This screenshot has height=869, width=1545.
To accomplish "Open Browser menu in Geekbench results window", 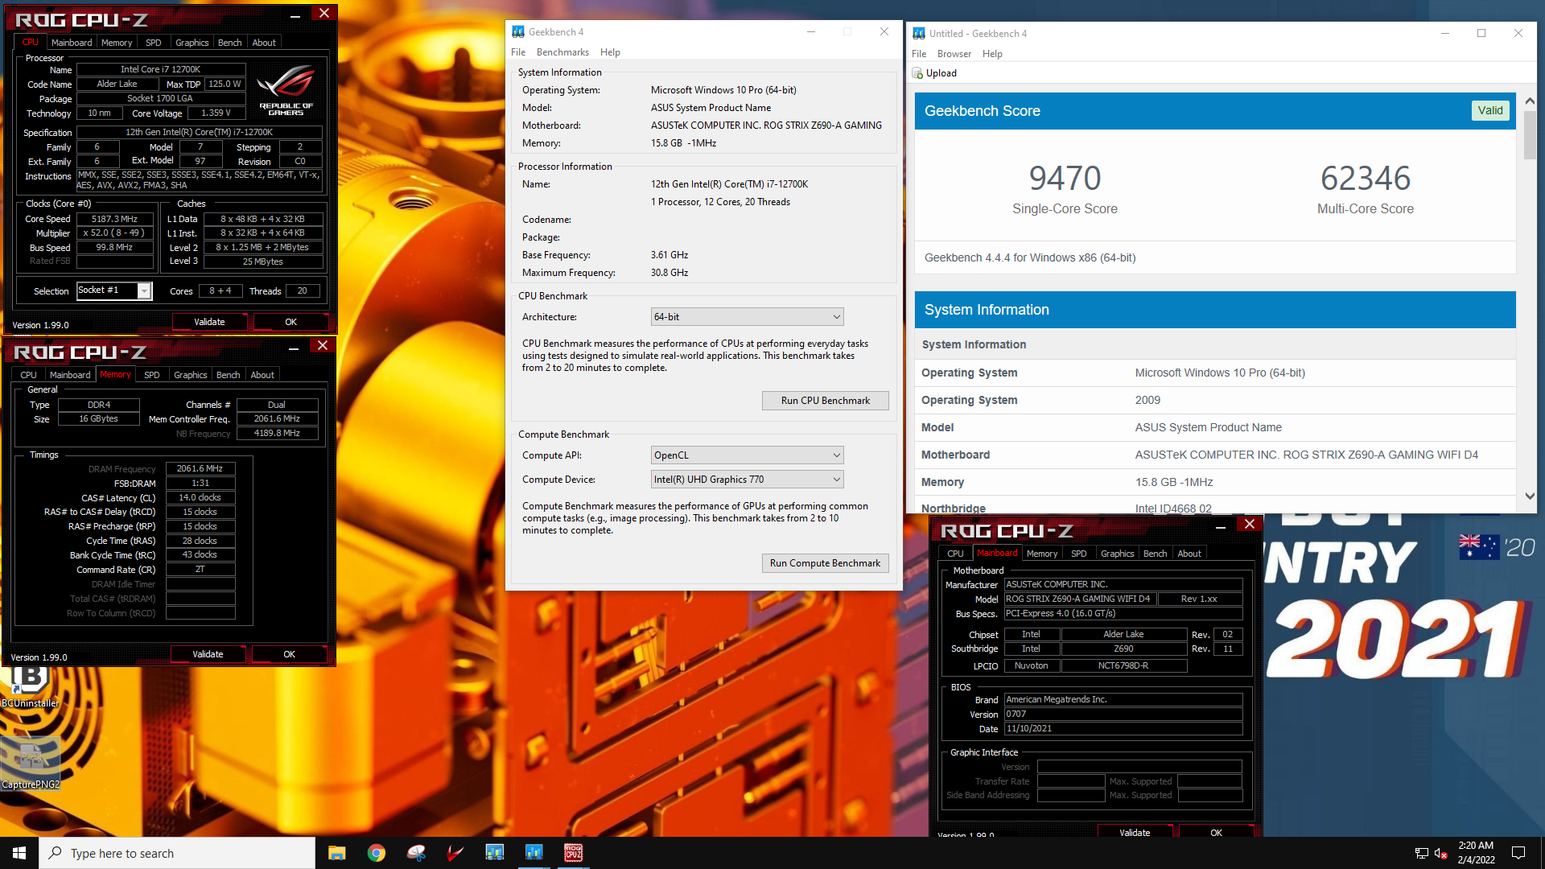I will [954, 54].
